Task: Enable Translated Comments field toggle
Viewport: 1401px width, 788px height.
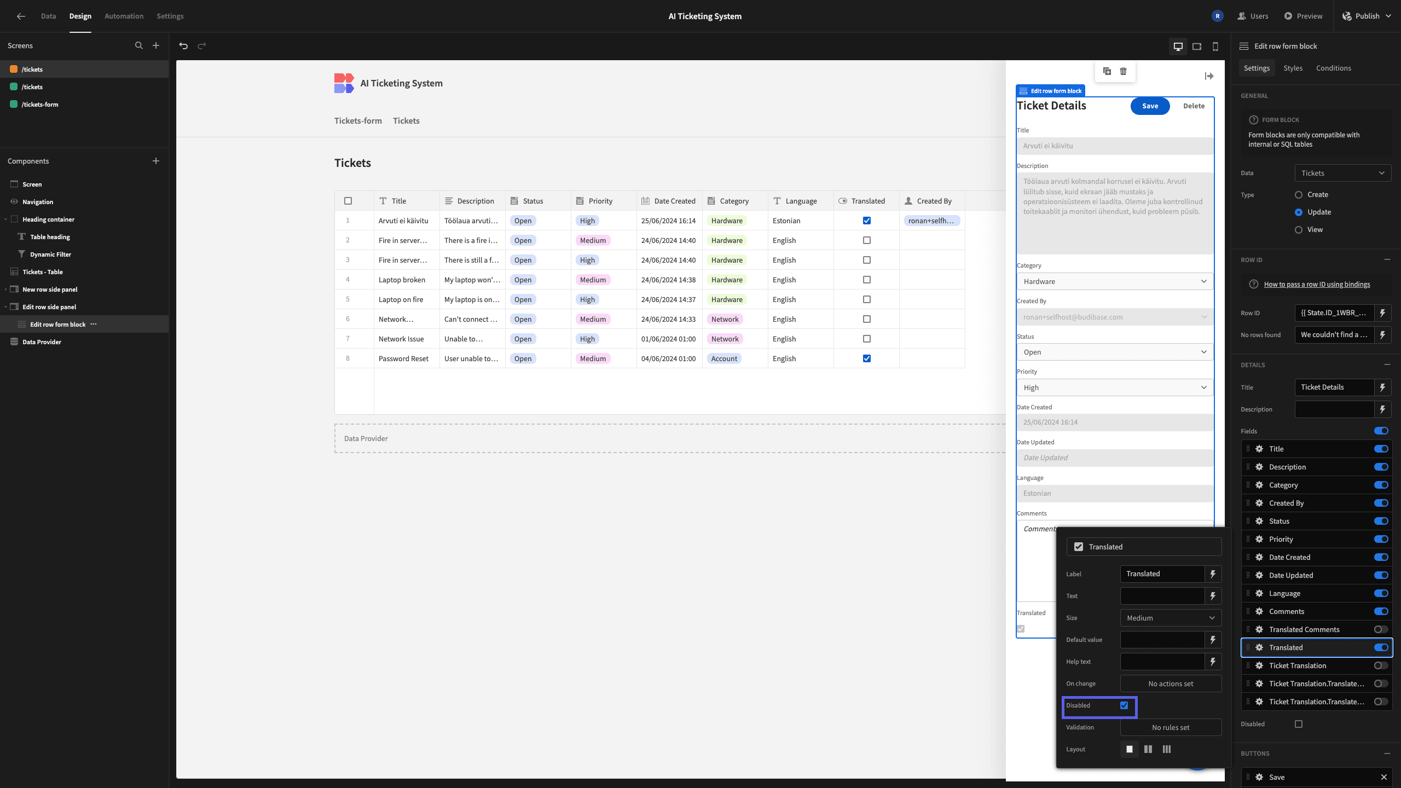Action: pyautogui.click(x=1381, y=629)
